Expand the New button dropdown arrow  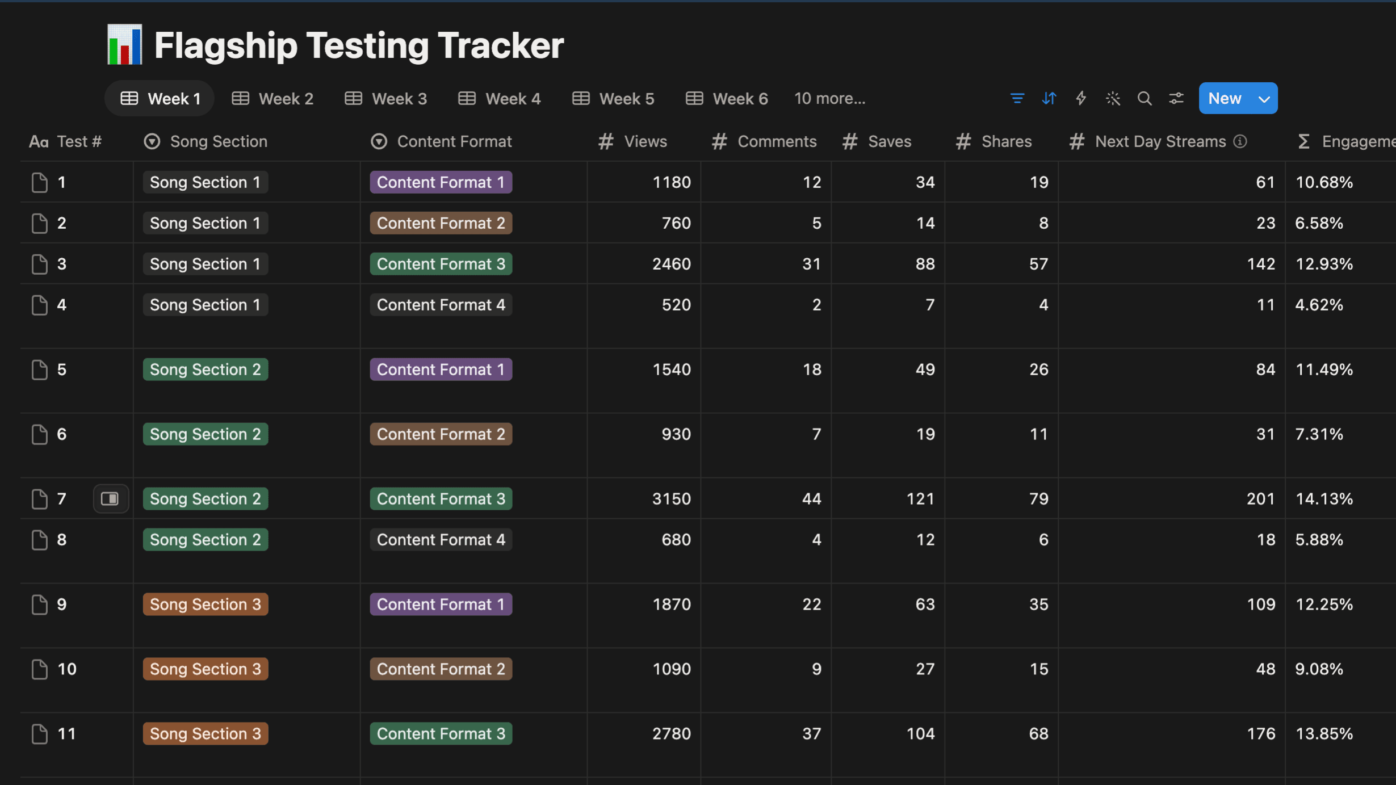point(1264,99)
